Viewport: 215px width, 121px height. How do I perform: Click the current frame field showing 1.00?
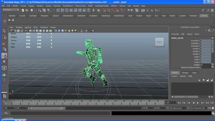(170, 103)
